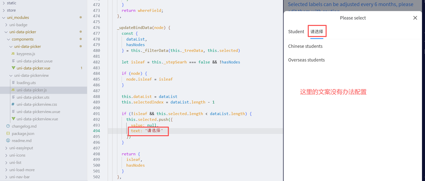
Task: Expand the uni-easyinput folder
Action: 6,148
